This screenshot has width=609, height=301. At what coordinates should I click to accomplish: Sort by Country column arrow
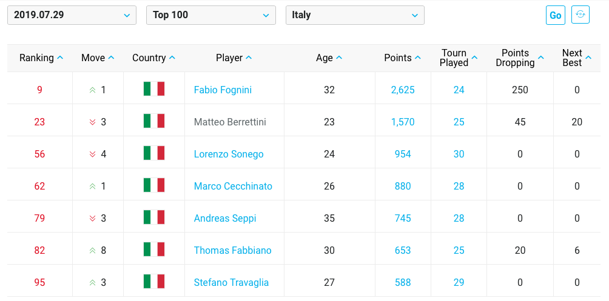point(172,58)
